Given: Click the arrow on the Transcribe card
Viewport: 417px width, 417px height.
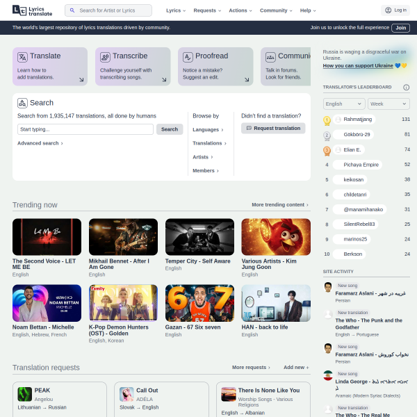Looking at the screenshot, I should (164, 79).
